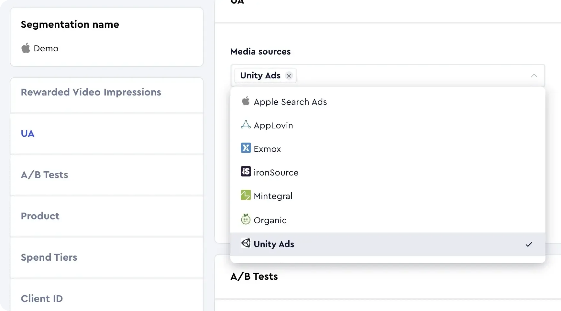
Task: Open the Rewarded Video Impressions section
Action: (x=91, y=92)
